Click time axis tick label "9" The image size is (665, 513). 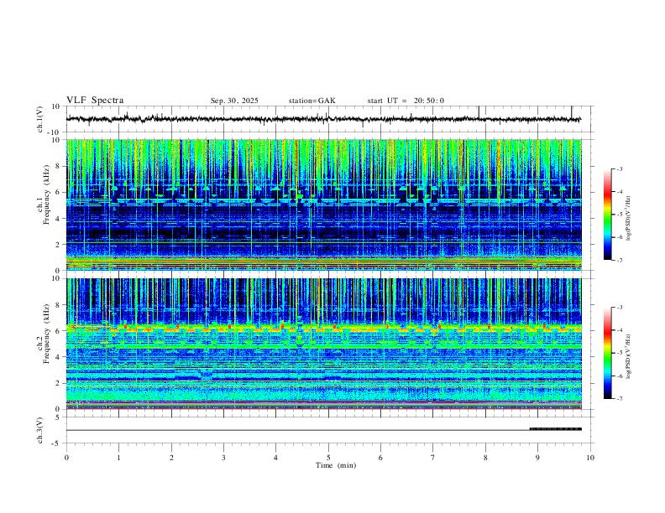pos(537,458)
